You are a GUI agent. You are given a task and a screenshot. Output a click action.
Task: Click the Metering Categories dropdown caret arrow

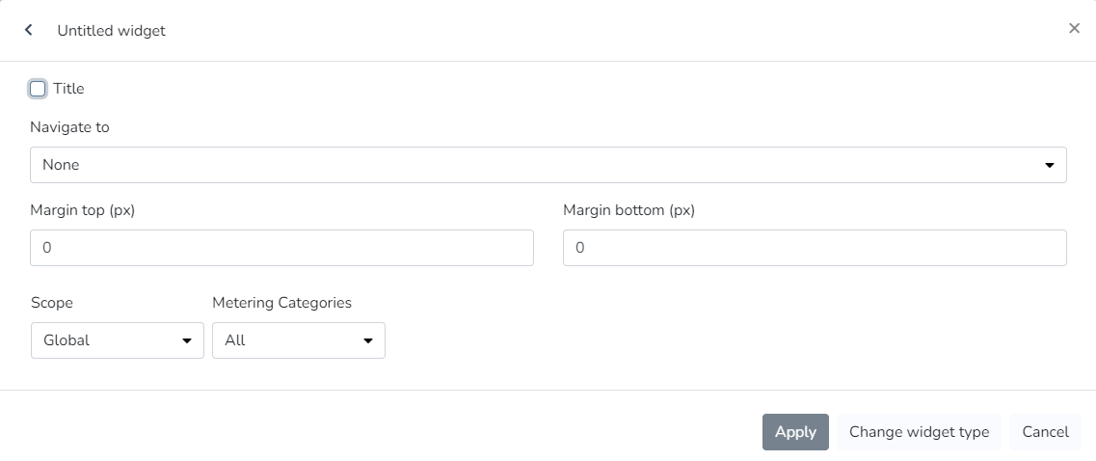tap(368, 340)
